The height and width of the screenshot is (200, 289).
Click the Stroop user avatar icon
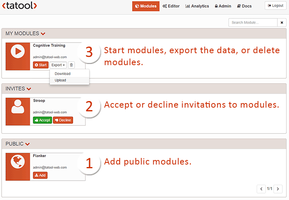(18, 106)
